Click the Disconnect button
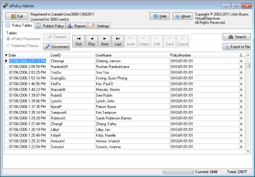The image size is (255, 177). click(57, 47)
